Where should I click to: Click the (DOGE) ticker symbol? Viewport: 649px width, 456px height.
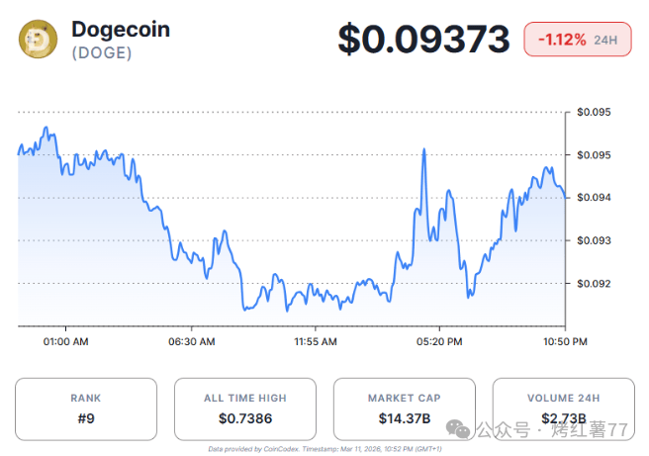click(x=102, y=53)
